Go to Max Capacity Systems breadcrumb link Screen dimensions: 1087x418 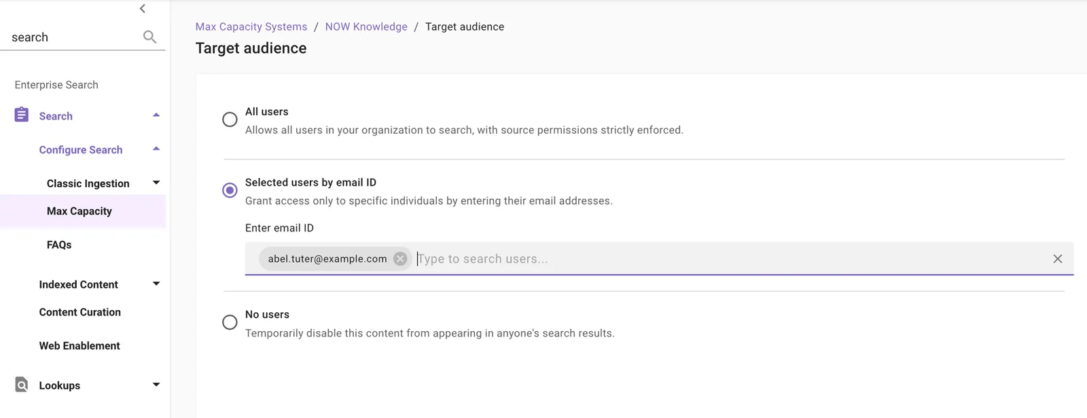tap(251, 26)
